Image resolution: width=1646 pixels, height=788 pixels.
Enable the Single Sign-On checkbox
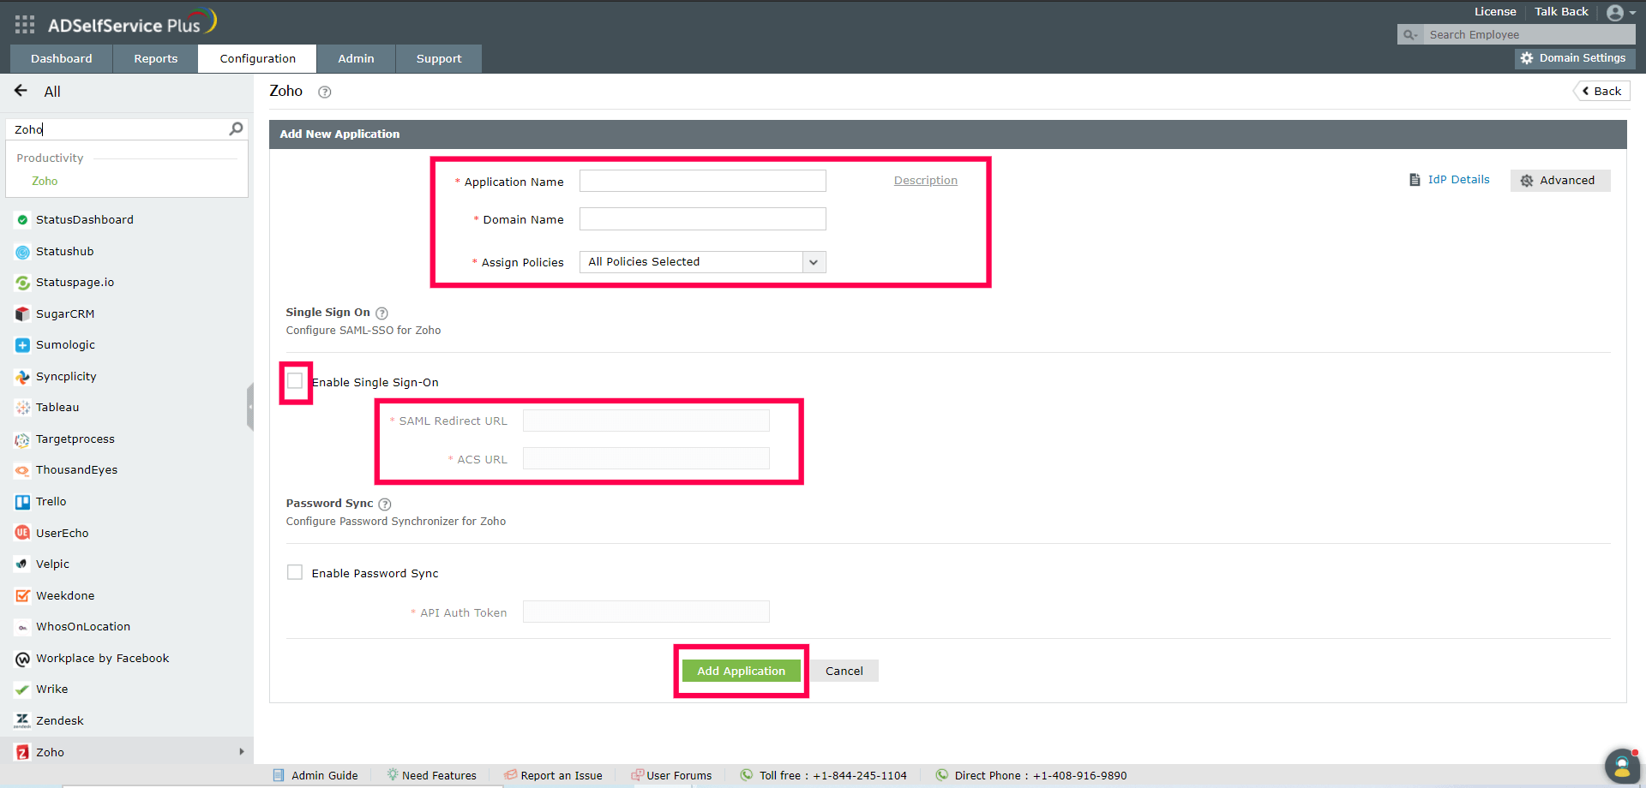(x=295, y=381)
